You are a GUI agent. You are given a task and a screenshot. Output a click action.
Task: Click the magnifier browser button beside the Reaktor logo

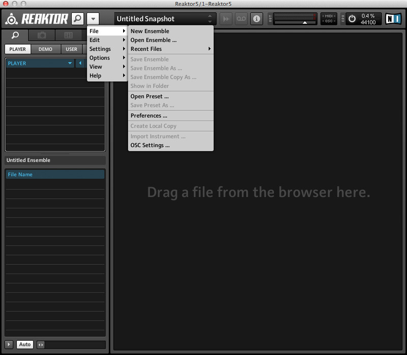pyautogui.click(x=77, y=19)
